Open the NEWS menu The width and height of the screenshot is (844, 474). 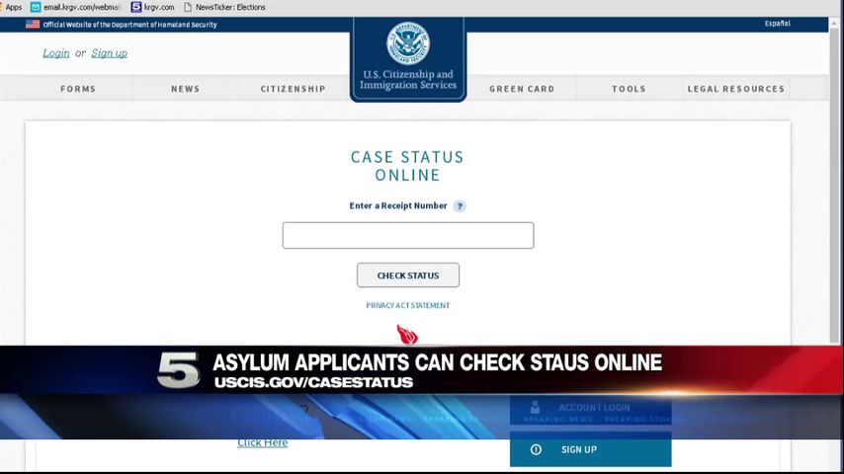point(185,89)
